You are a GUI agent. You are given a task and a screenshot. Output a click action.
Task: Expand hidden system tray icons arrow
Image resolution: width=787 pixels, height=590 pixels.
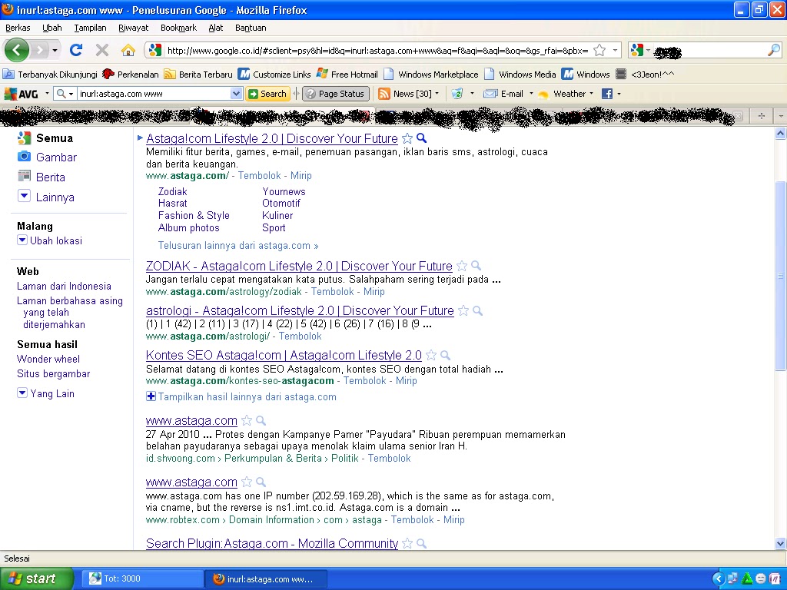pos(719,579)
